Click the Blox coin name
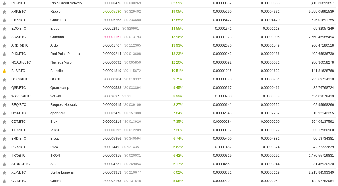The image size is (338, 186). (x=54, y=122)
